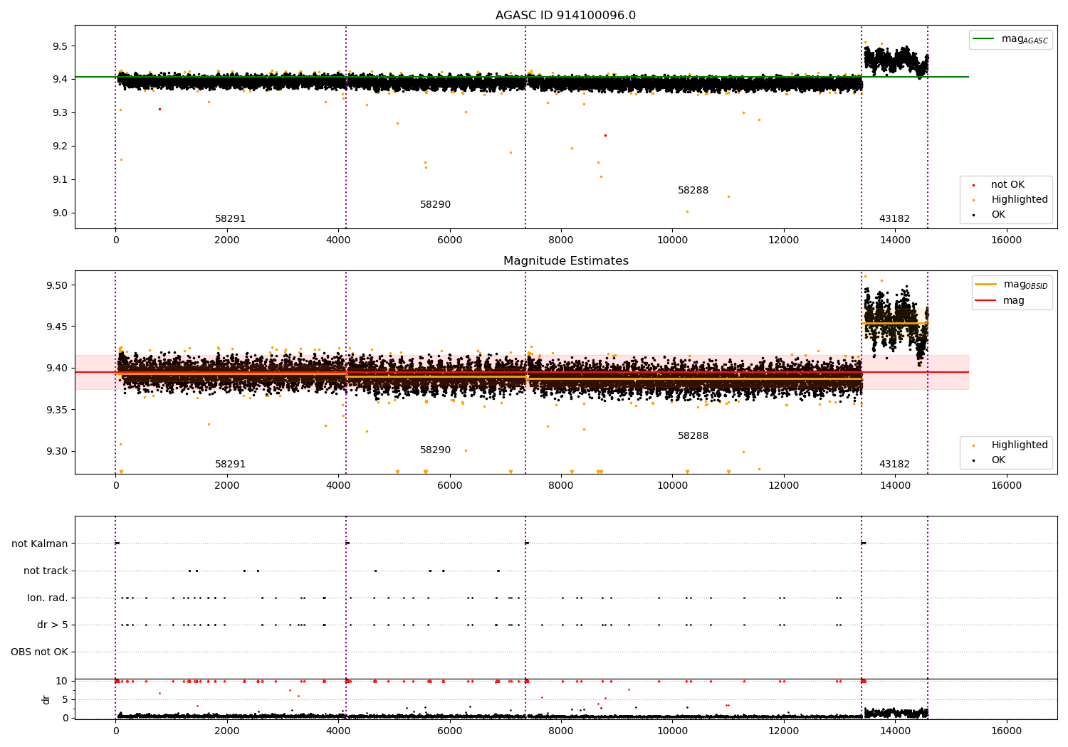Click the 12000 x-axis tick in the middle plot
This screenshot has height=747, width=1068.
point(784,486)
